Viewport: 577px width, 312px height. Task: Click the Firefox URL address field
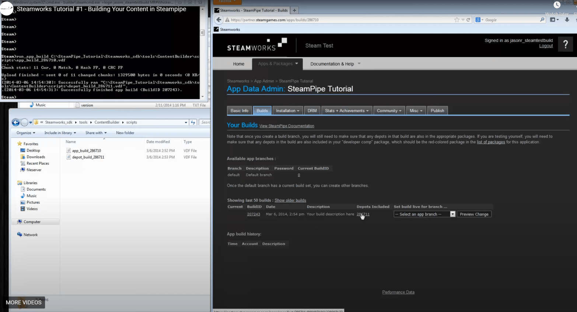(339, 20)
